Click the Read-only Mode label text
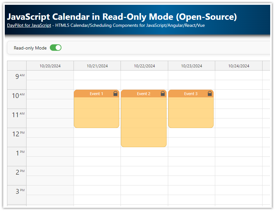 coord(30,48)
